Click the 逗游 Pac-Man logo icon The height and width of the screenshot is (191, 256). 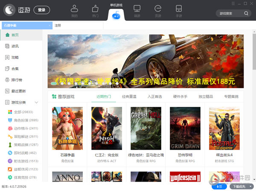click(9, 10)
